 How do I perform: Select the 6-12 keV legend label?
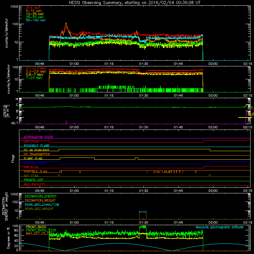(34, 11)
